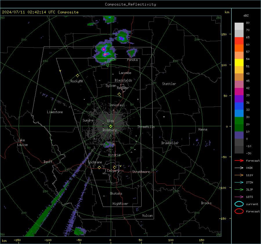Select the bright yellow 51-54 dBZ swatch
261x244 pixels.
pyautogui.click(x=239, y=63)
